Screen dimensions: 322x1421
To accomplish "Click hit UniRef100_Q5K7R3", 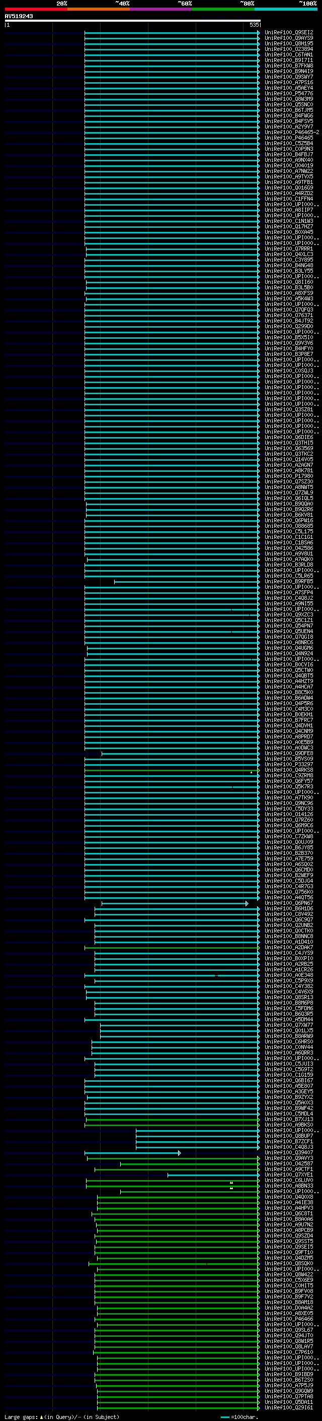I will tap(289, 787).
